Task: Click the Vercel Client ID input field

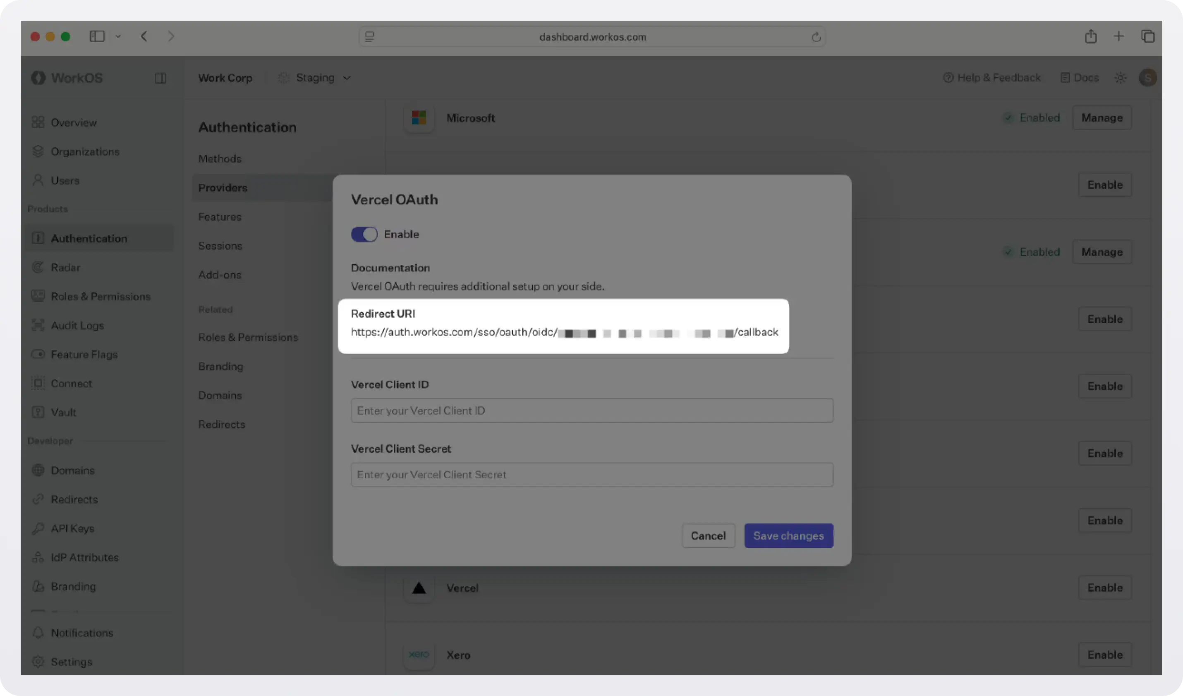Action: [591, 410]
